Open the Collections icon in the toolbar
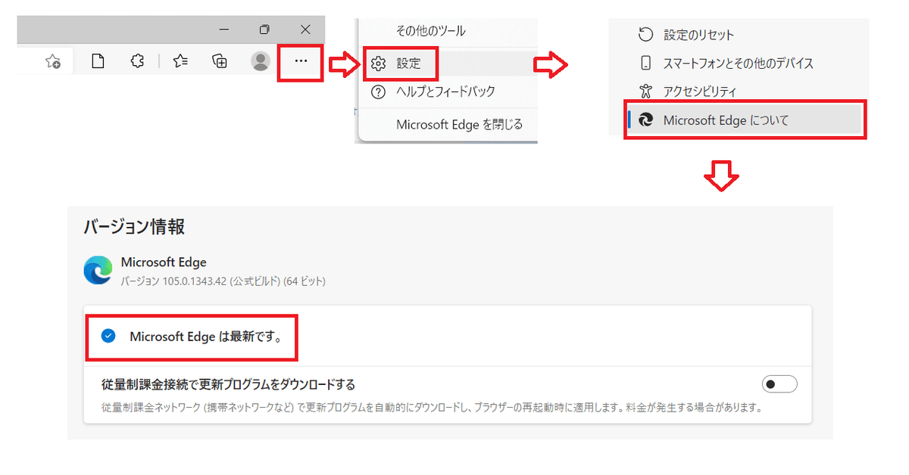Image resolution: width=909 pixels, height=475 pixels. (x=220, y=62)
